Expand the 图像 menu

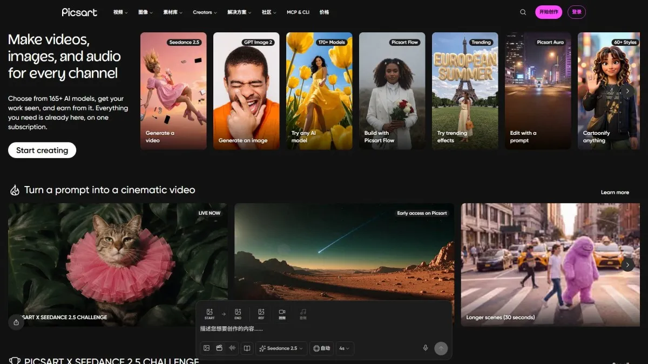pos(145,12)
